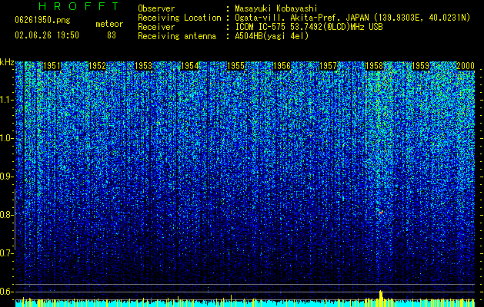The image size is (484, 307).
Task: Click the gray vertical range bar beside 0.8
Action: pyautogui.click(x=15, y=220)
